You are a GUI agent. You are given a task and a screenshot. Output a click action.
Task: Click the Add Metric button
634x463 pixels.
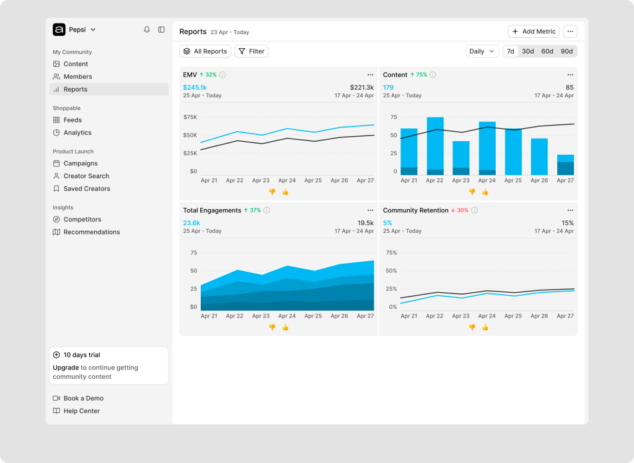pos(533,32)
